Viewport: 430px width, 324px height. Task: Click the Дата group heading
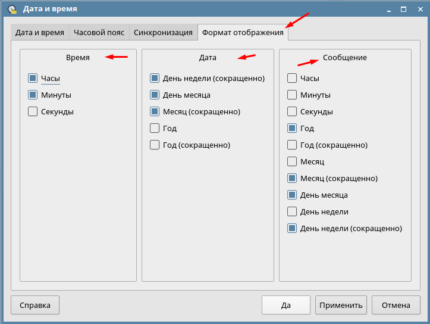pyautogui.click(x=208, y=58)
